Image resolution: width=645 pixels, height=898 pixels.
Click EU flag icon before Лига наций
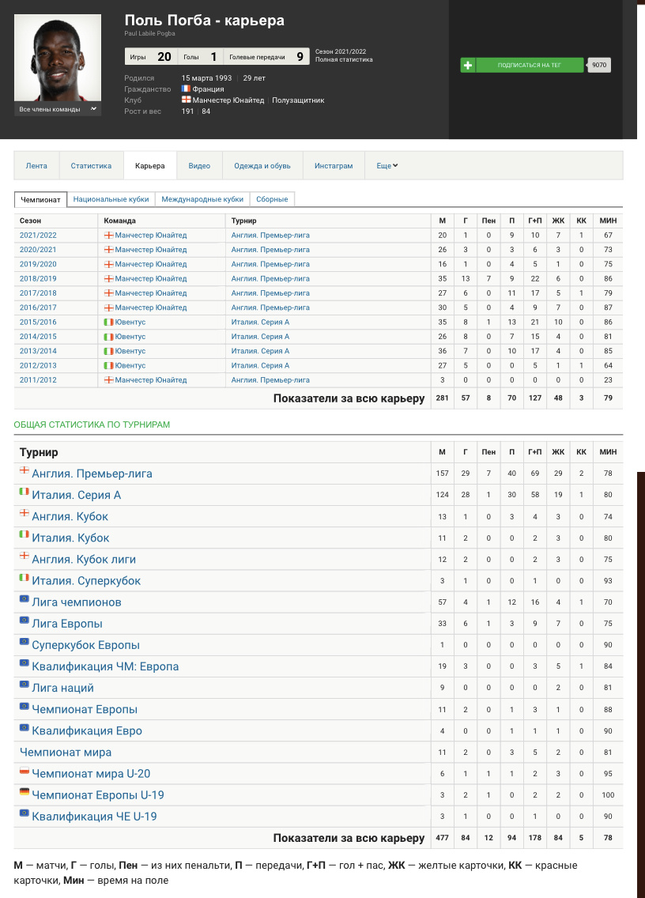[24, 684]
